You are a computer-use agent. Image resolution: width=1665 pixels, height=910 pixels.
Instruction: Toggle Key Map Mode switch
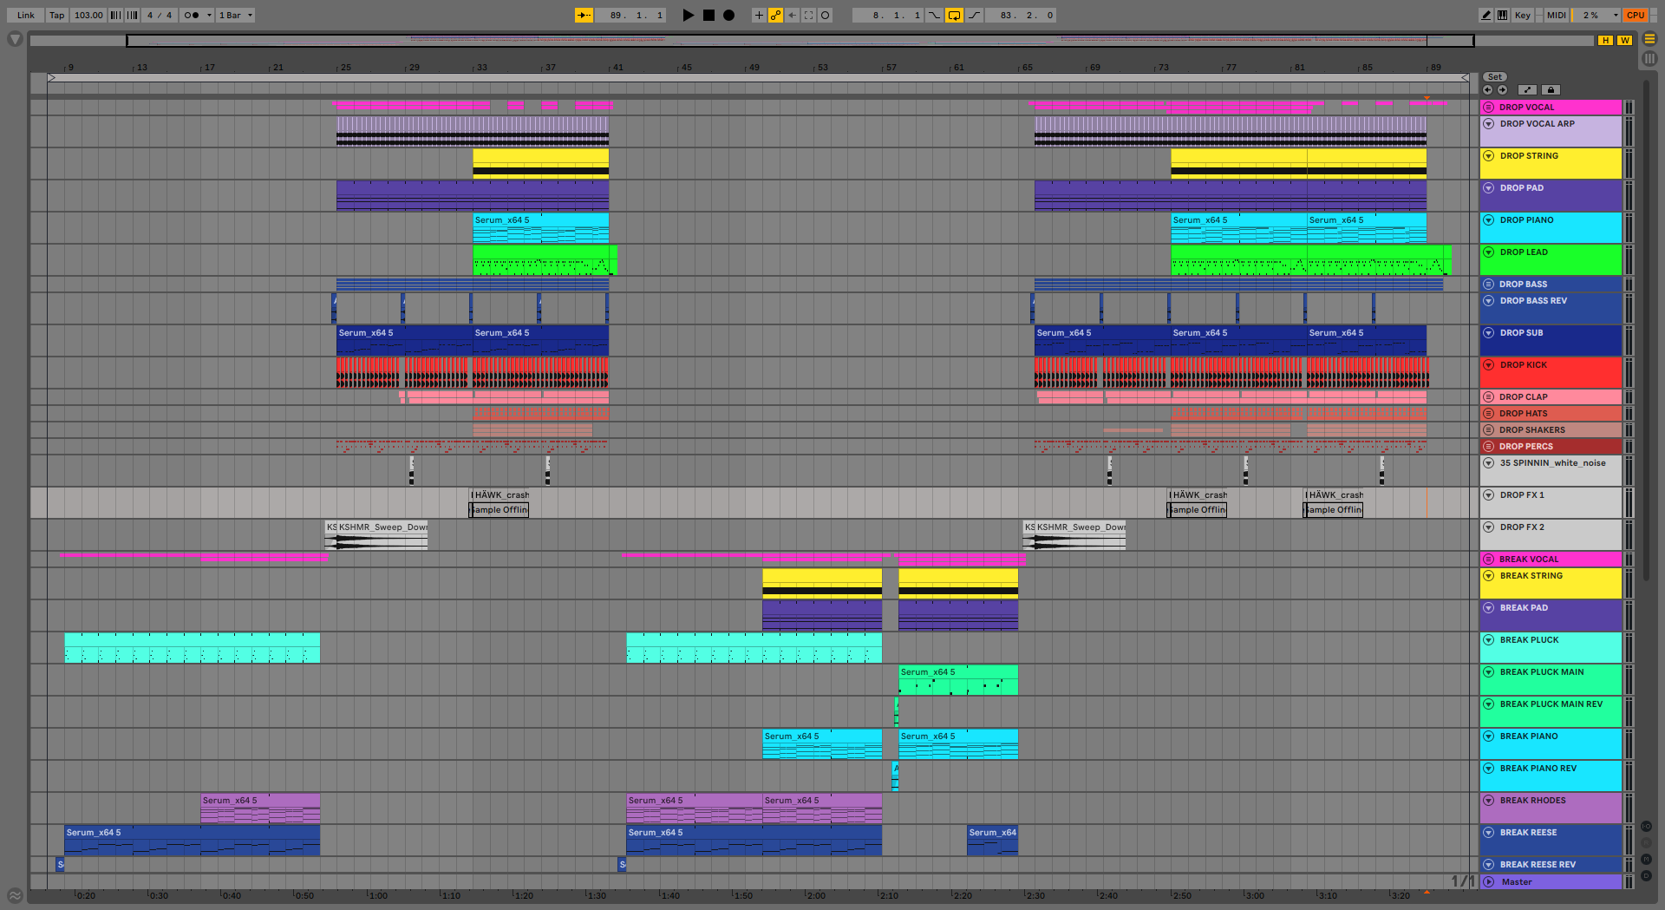[x=1523, y=15]
